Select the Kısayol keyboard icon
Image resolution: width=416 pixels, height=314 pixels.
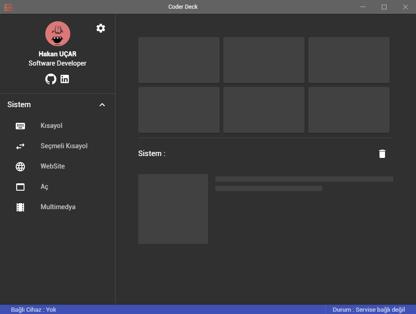pos(20,126)
